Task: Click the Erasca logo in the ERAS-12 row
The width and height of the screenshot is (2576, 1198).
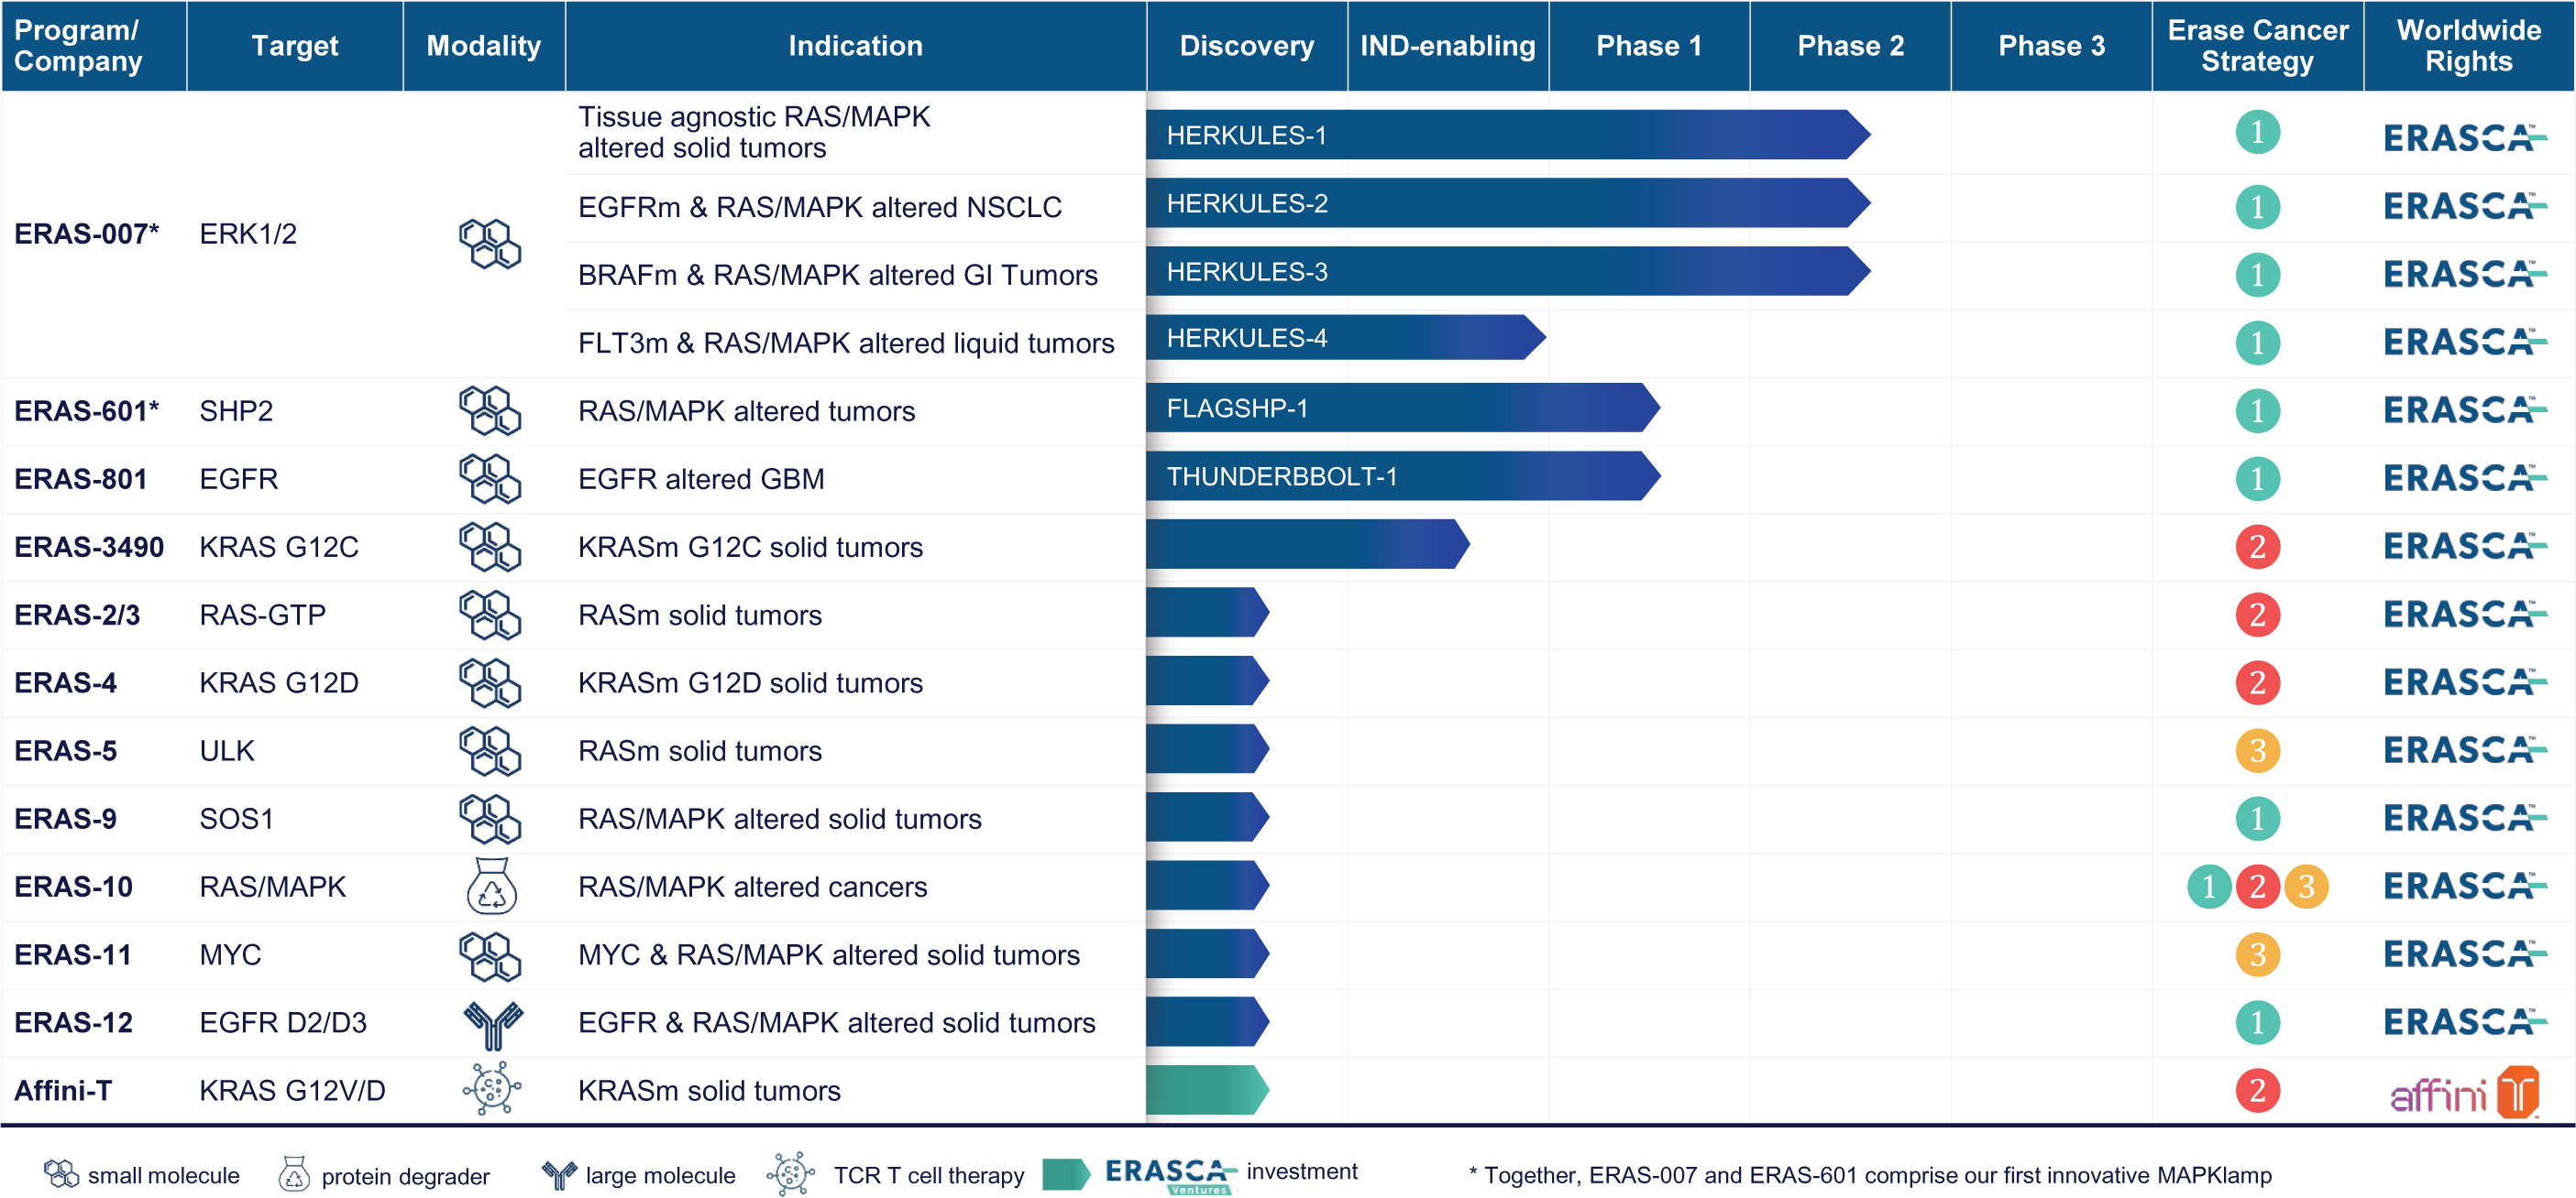Action: click(2464, 1021)
